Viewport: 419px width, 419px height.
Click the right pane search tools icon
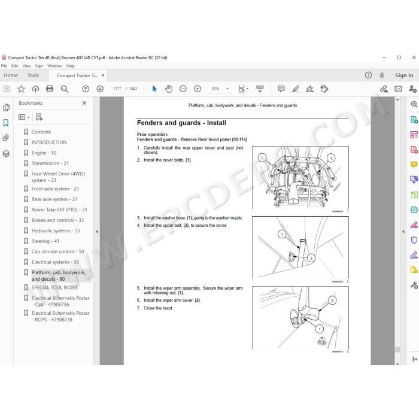pos(414,104)
